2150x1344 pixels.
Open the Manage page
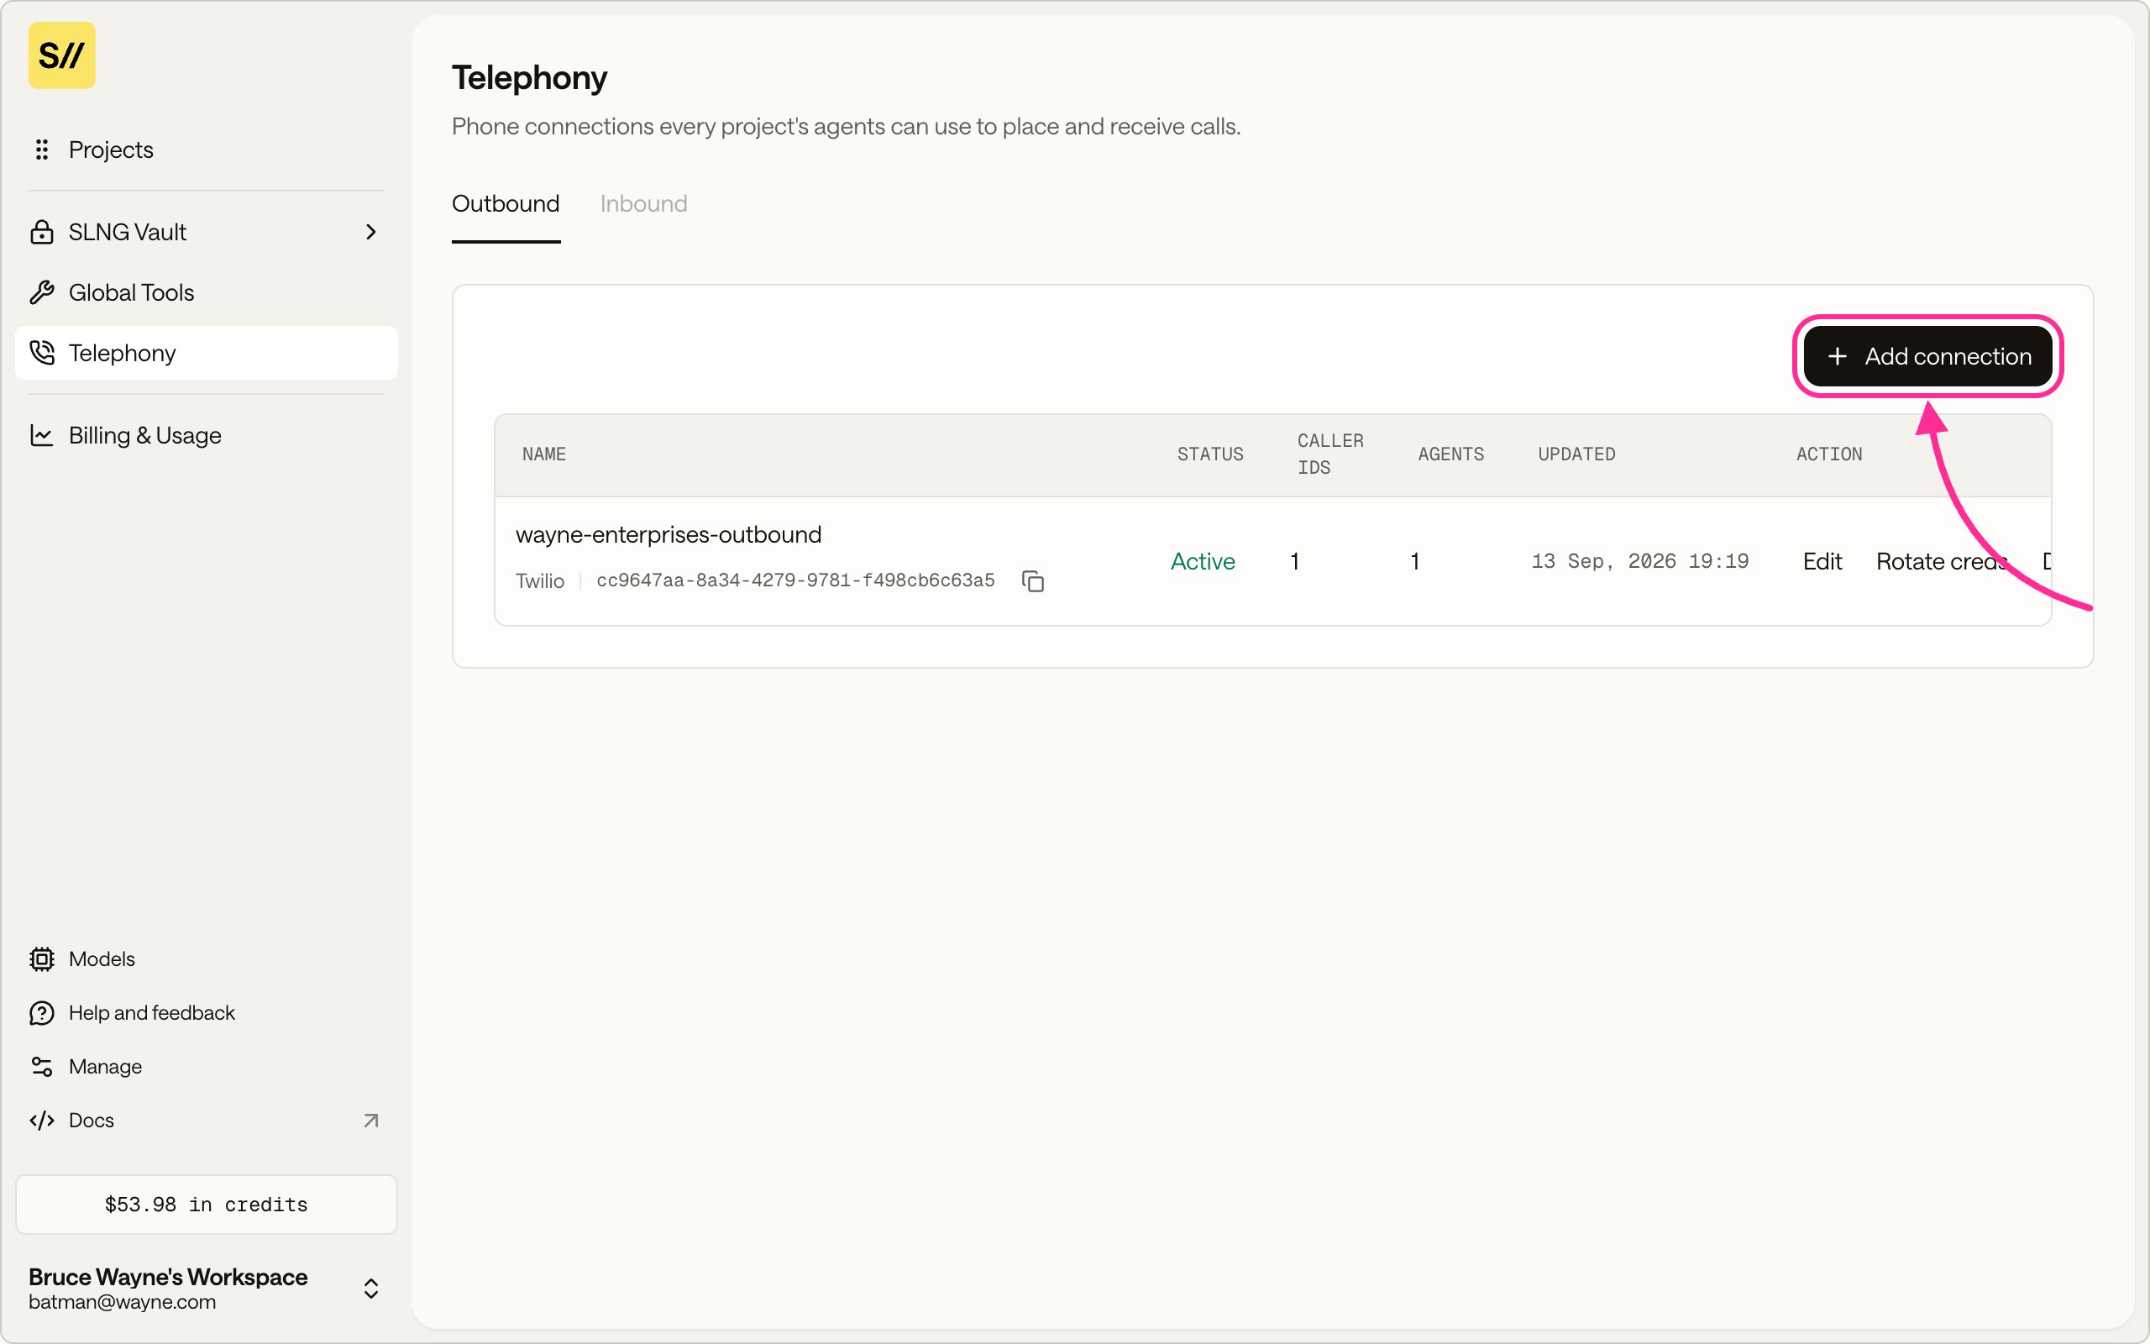[x=206, y=1067]
